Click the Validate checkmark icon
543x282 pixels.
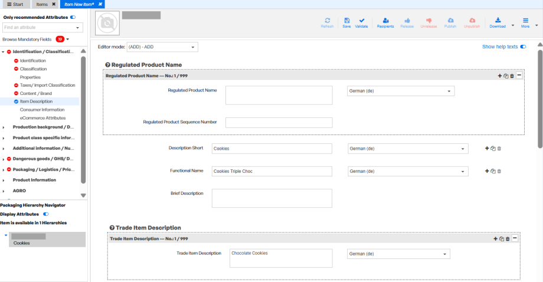click(x=362, y=21)
